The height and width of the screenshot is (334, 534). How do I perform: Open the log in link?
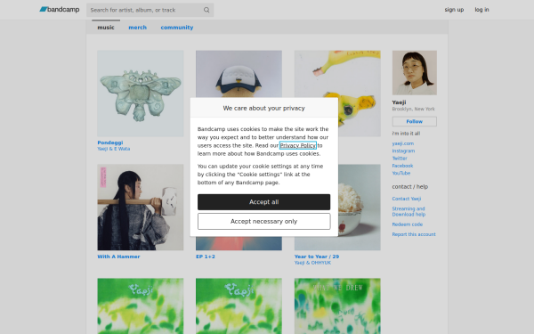click(x=481, y=10)
